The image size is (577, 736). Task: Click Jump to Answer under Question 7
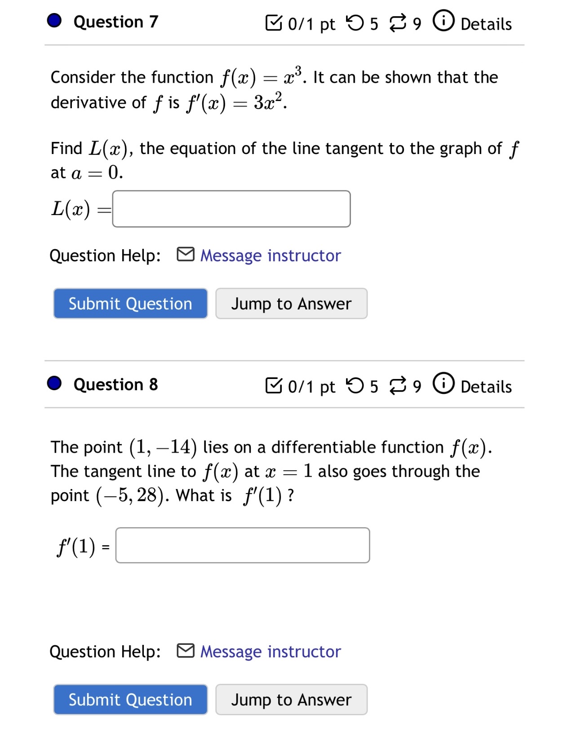tap(291, 304)
